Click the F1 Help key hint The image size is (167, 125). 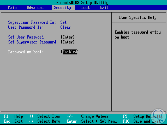[13, 116]
